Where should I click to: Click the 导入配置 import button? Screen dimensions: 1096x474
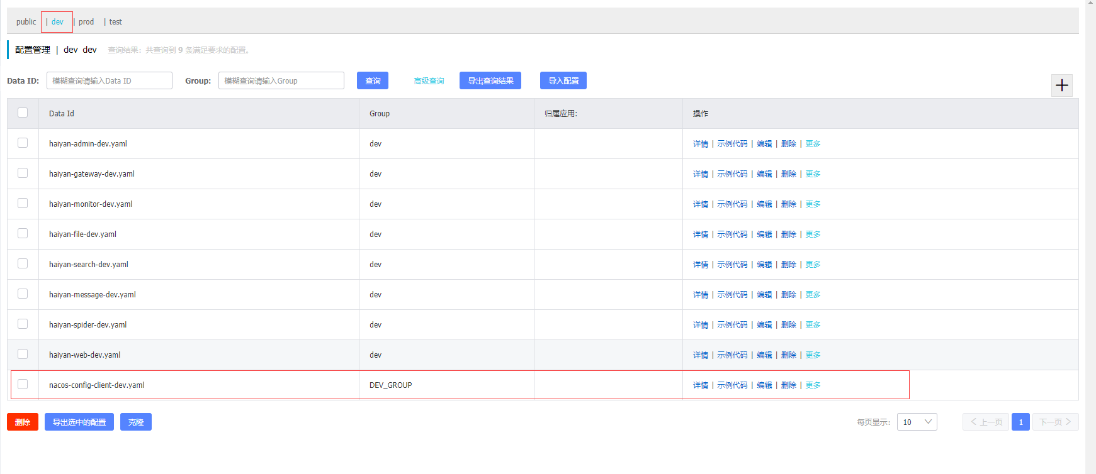coord(563,80)
